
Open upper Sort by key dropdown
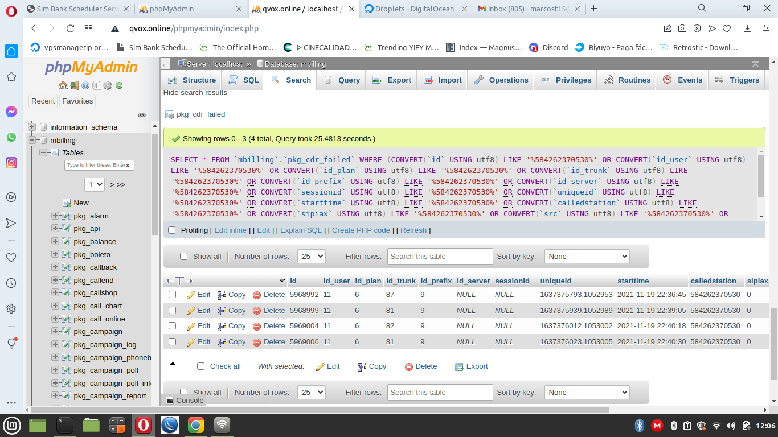[x=587, y=257]
